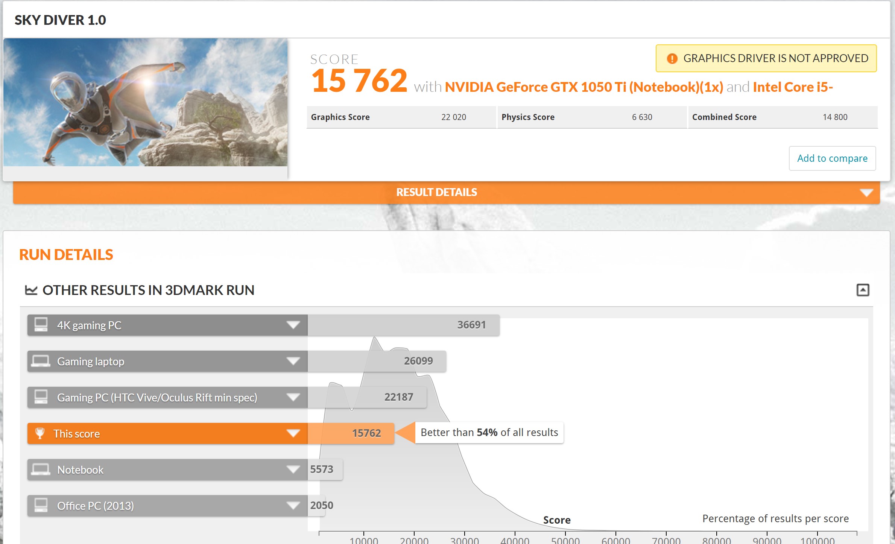Click the chart icon beside Other Results heading
The height and width of the screenshot is (544, 895).
[x=31, y=290]
